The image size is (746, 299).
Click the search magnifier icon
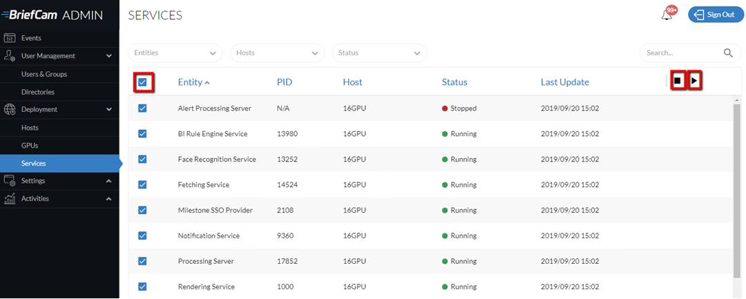(x=728, y=53)
